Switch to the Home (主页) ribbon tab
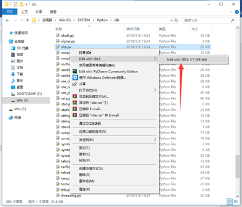 pos(24,12)
